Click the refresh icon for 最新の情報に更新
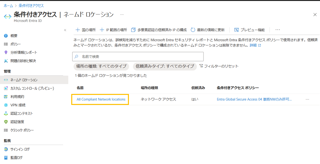The height and width of the screenshot is (164, 320). (193, 30)
